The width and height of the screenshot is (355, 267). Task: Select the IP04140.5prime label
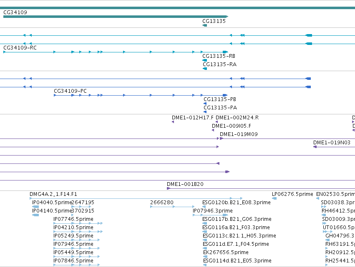pyautogui.click(x=52, y=211)
